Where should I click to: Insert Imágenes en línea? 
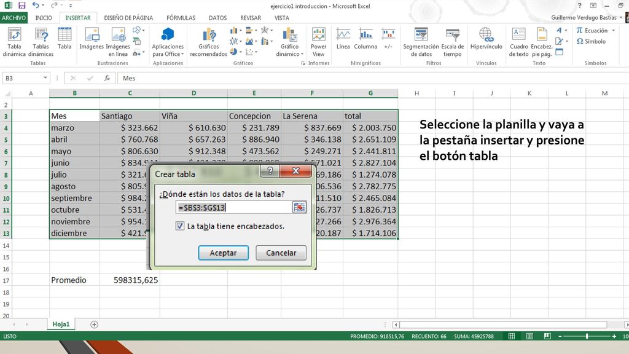118,42
